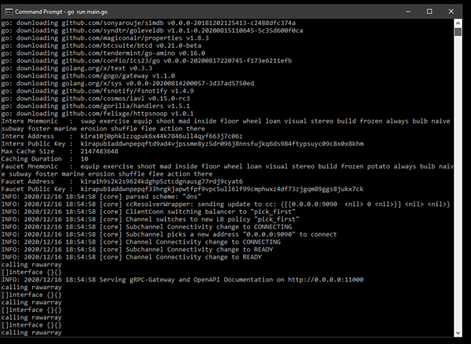Image resolution: width=471 pixels, height=344 pixels.
Task: Click the line downloading syndtr/goleveldb
Action: tap(152, 31)
